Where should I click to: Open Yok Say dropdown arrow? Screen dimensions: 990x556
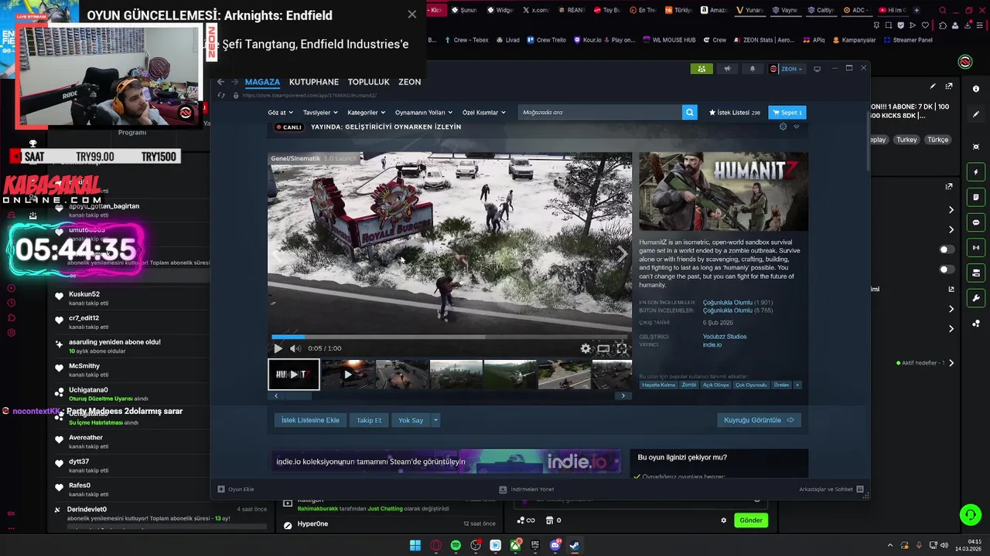(435, 420)
